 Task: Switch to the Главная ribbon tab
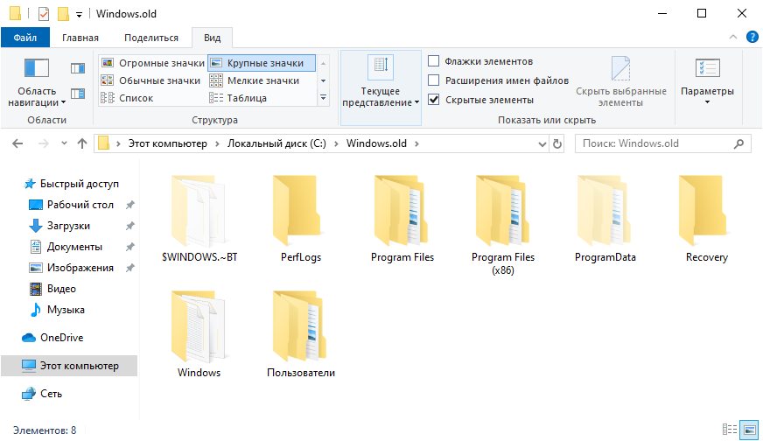coord(80,38)
